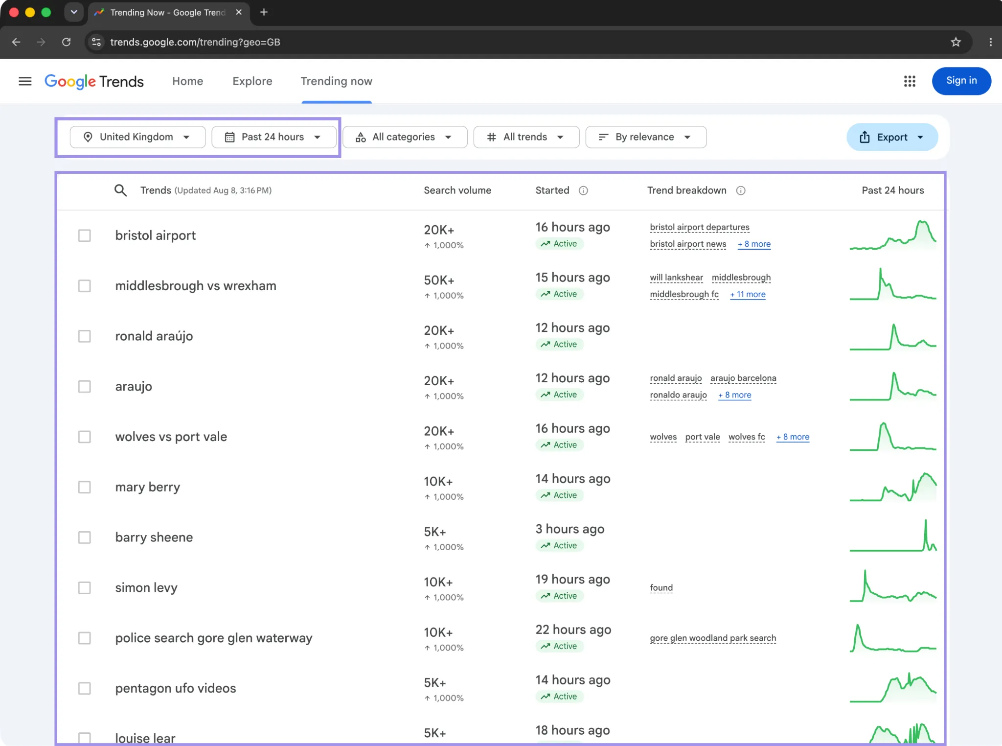Show info about the Started column
The width and height of the screenshot is (1002, 746).
click(x=583, y=190)
